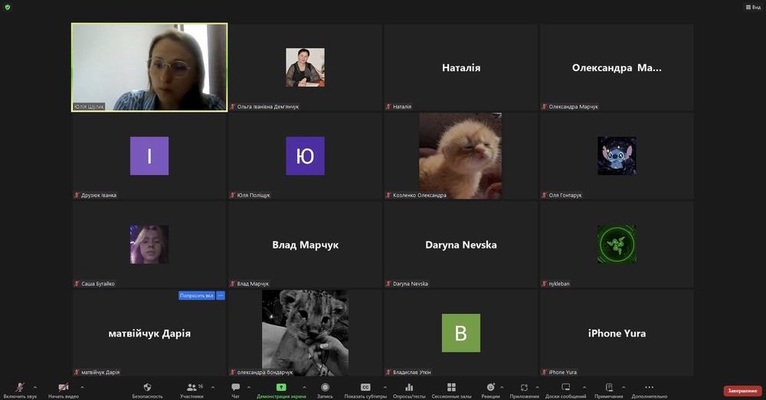Start Демонстрация экрана screen share

pos(281,390)
